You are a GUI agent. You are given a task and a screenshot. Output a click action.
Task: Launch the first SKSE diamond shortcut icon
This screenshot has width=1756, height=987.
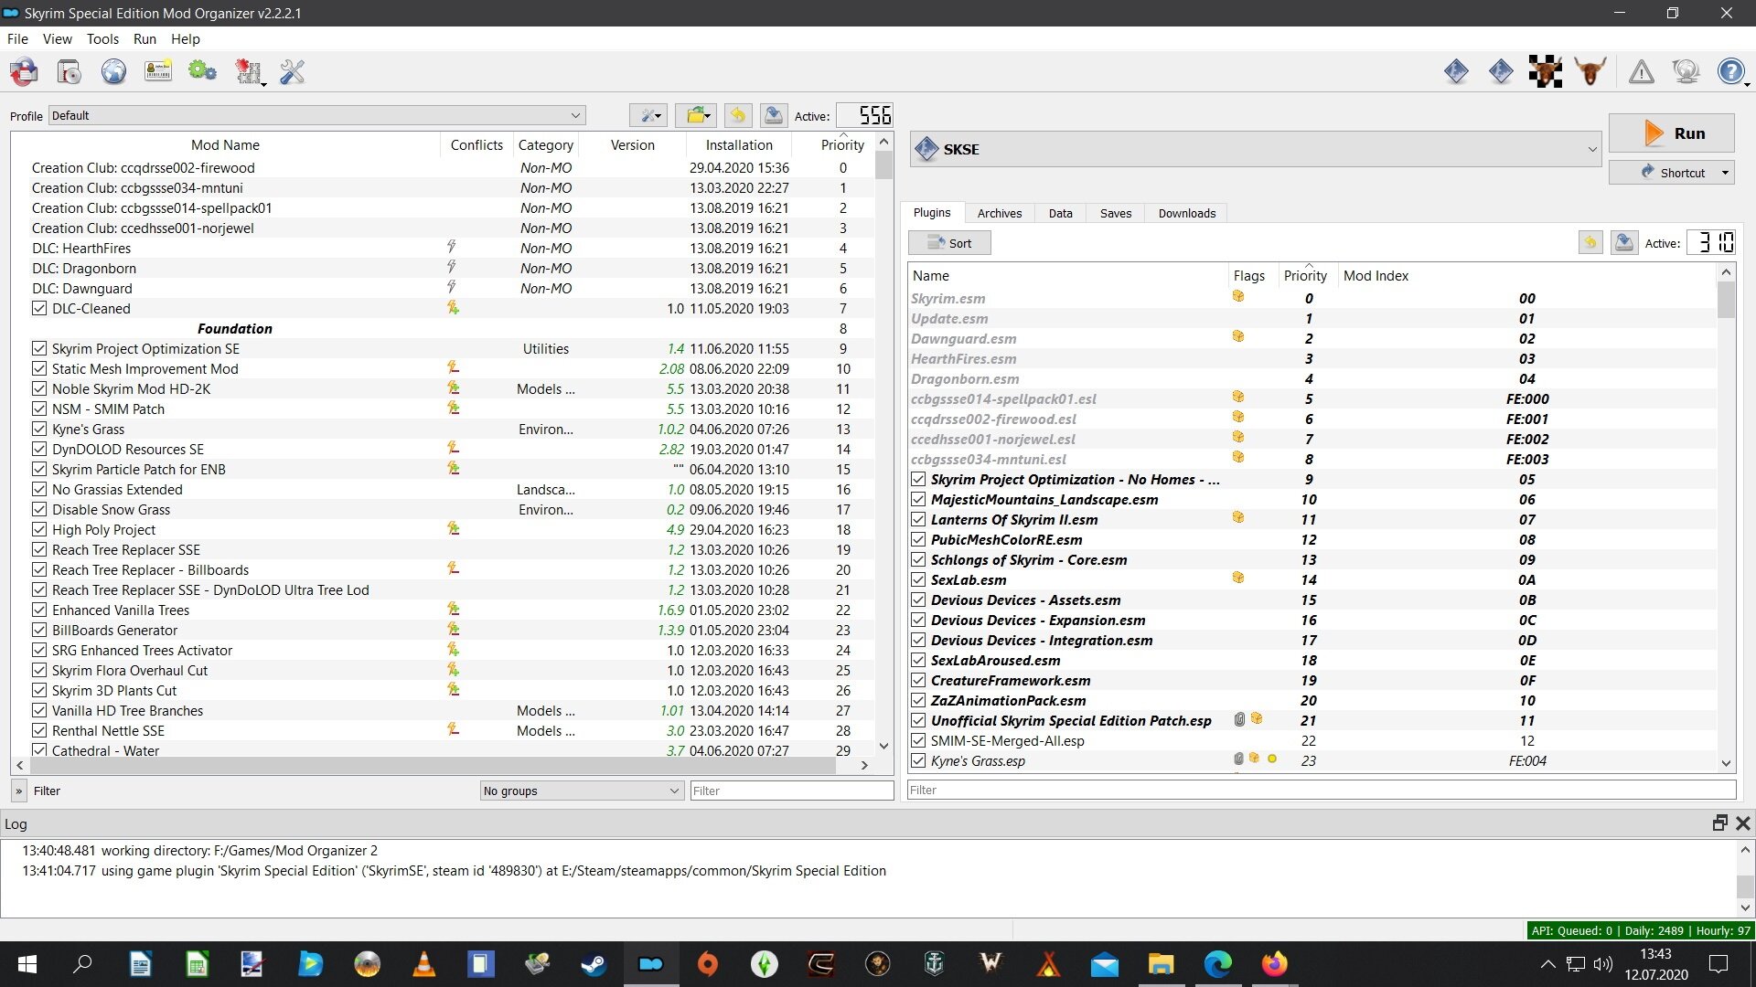[x=1456, y=71]
